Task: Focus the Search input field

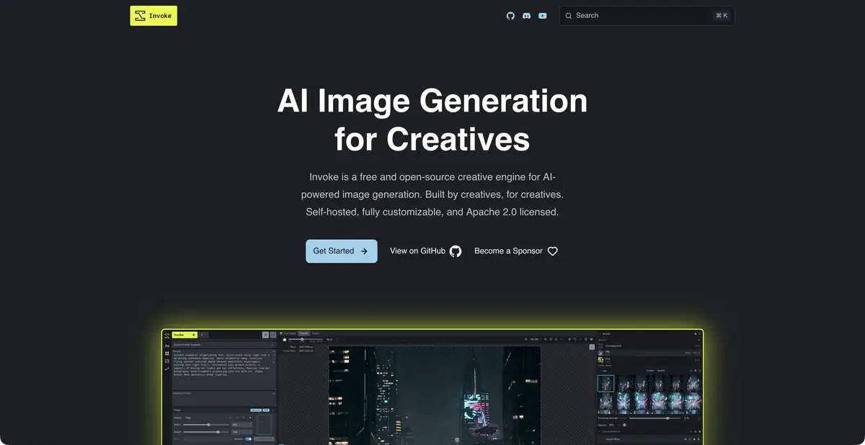Action: coord(647,16)
